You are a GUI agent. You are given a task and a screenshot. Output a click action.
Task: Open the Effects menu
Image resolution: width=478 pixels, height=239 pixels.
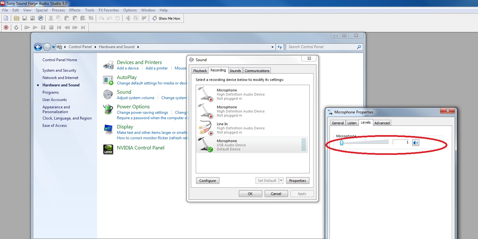(75, 10)
